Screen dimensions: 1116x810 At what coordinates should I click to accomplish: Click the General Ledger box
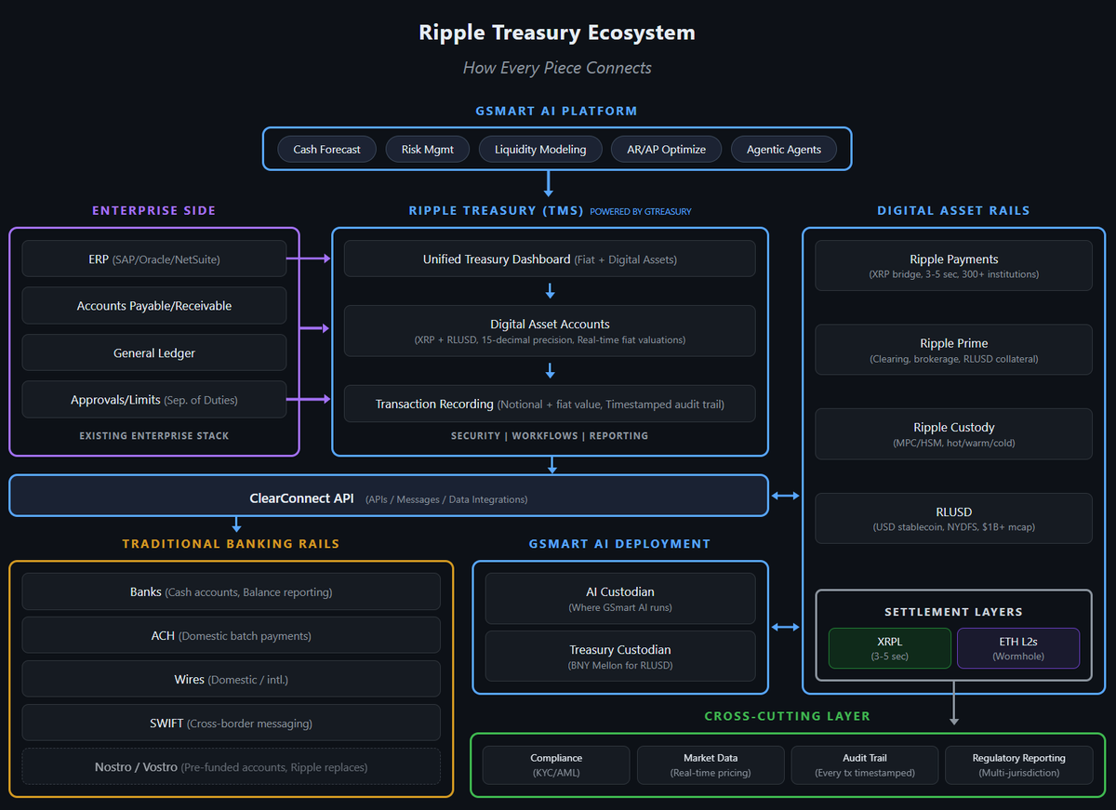tap(154, 352)
